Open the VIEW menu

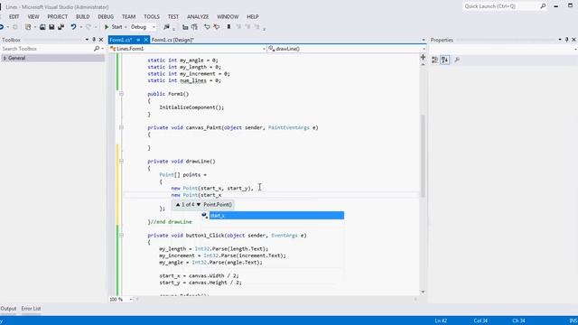(33, 16)
